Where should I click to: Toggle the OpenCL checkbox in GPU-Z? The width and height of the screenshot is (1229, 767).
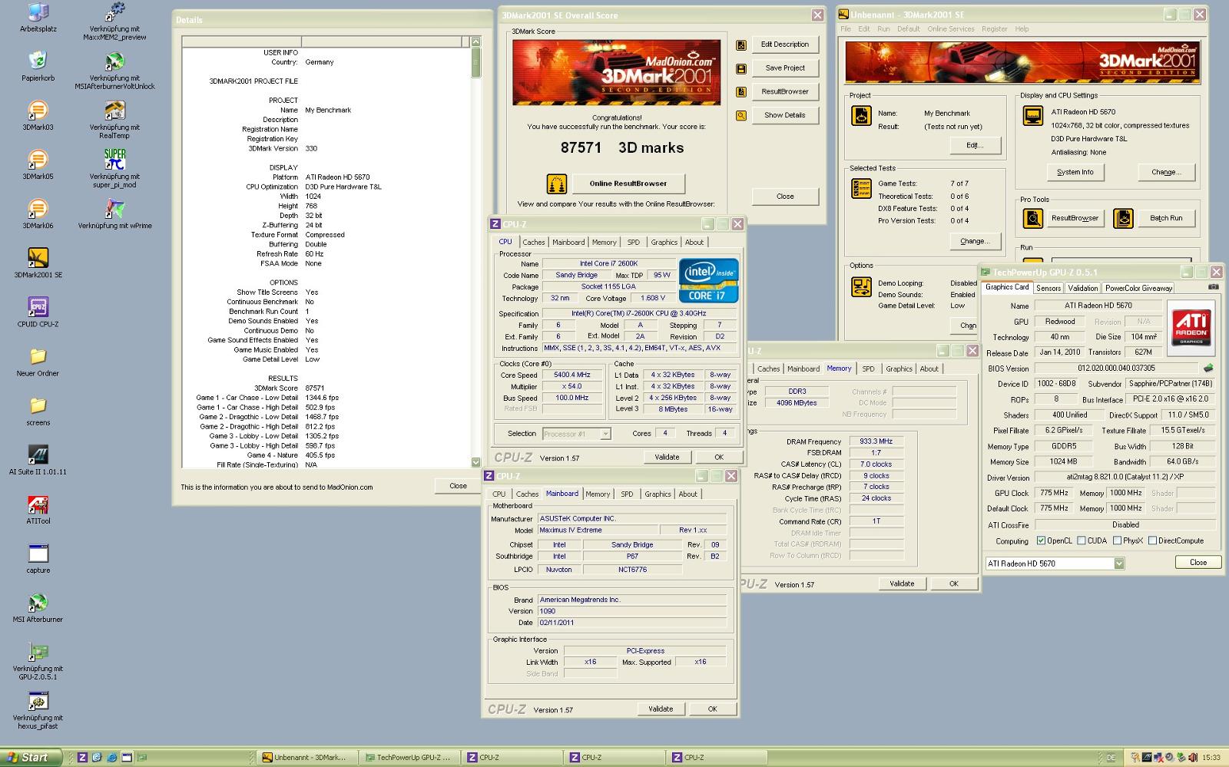pos(1041,541)
